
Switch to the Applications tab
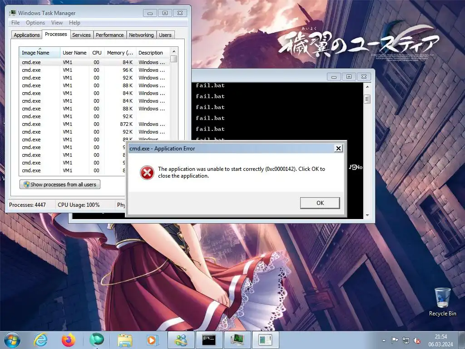pos(27,35)
